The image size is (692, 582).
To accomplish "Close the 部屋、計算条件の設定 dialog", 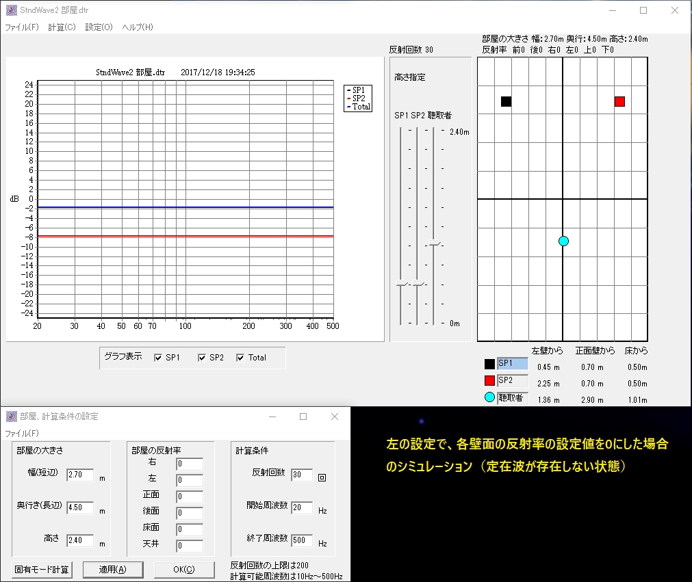I will point(335,416).
